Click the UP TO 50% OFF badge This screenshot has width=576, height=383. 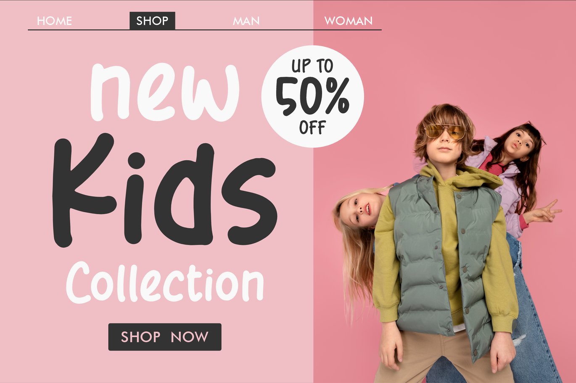[313, 96]
